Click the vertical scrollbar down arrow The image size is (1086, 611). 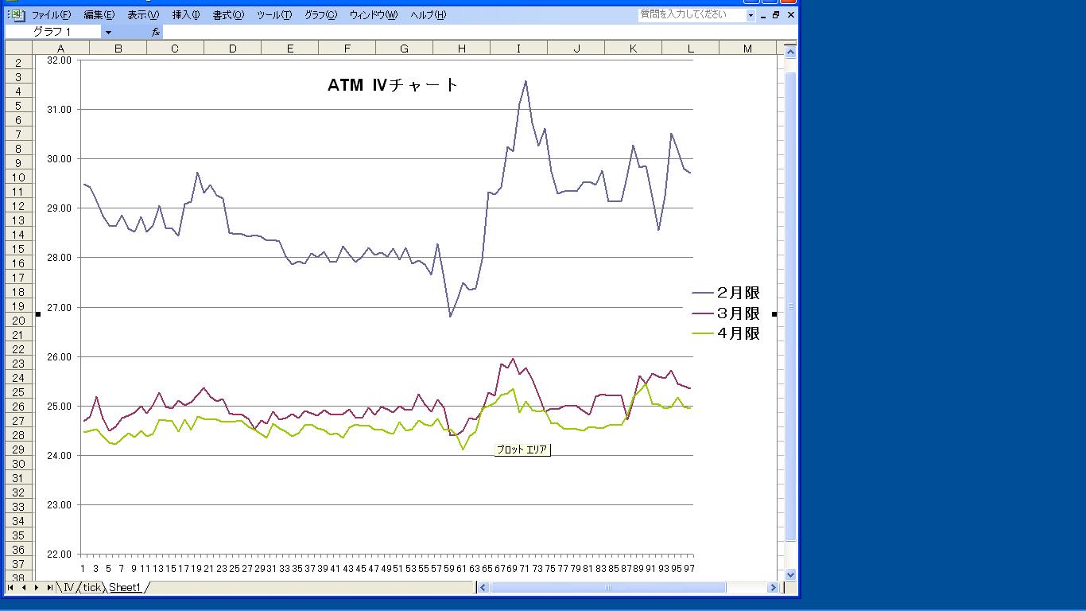pyautogui.click(x=790, y=574)
